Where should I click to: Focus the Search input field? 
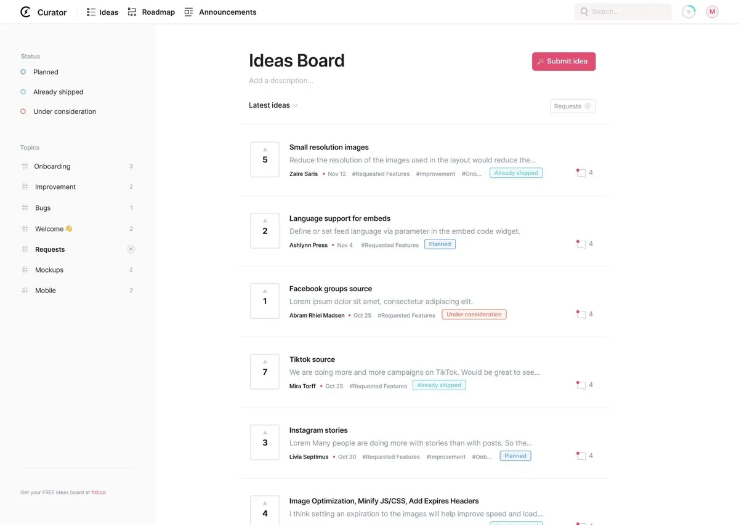628,12
